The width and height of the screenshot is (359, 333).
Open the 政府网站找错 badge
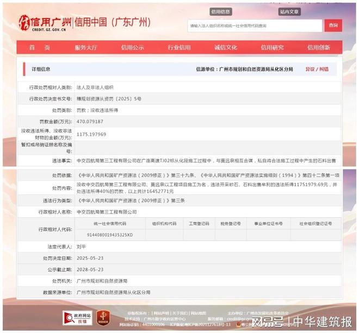pyautogui.click(x=77, y=318)
